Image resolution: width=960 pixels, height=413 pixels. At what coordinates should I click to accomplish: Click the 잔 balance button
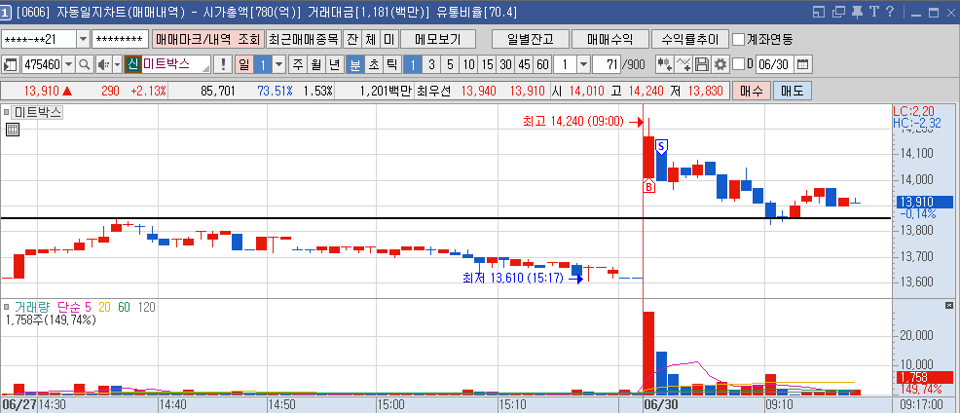352,39
